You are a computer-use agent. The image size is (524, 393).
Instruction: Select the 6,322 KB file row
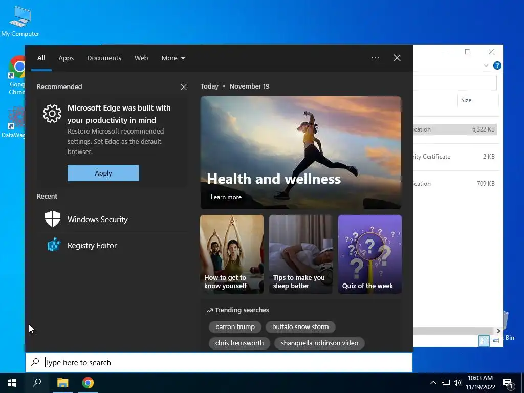tap(455, 129)
